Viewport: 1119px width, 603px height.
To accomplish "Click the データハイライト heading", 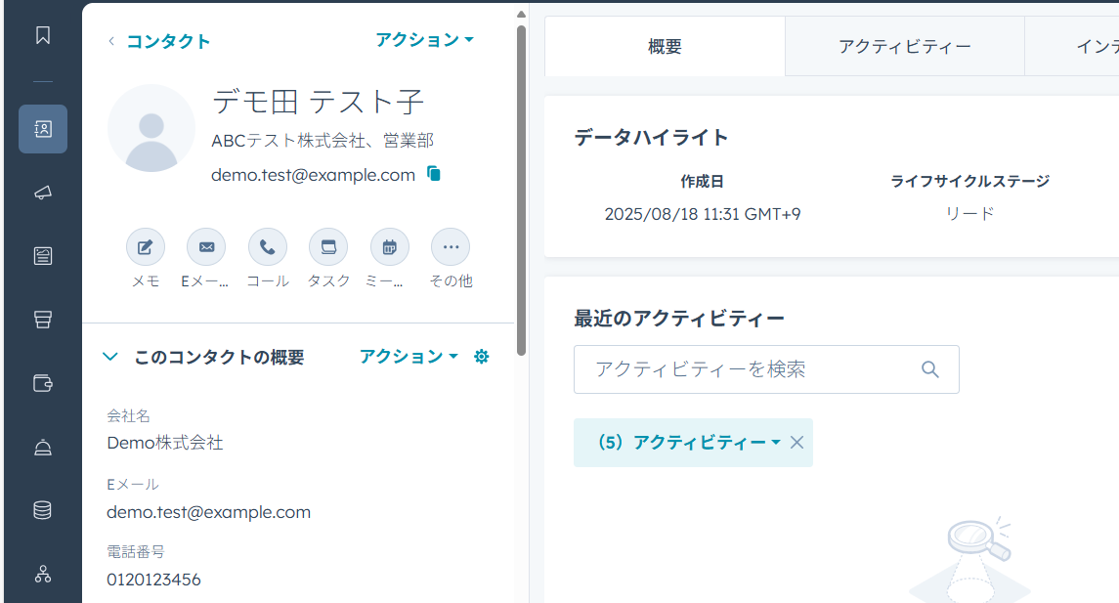I will point(651,137).
